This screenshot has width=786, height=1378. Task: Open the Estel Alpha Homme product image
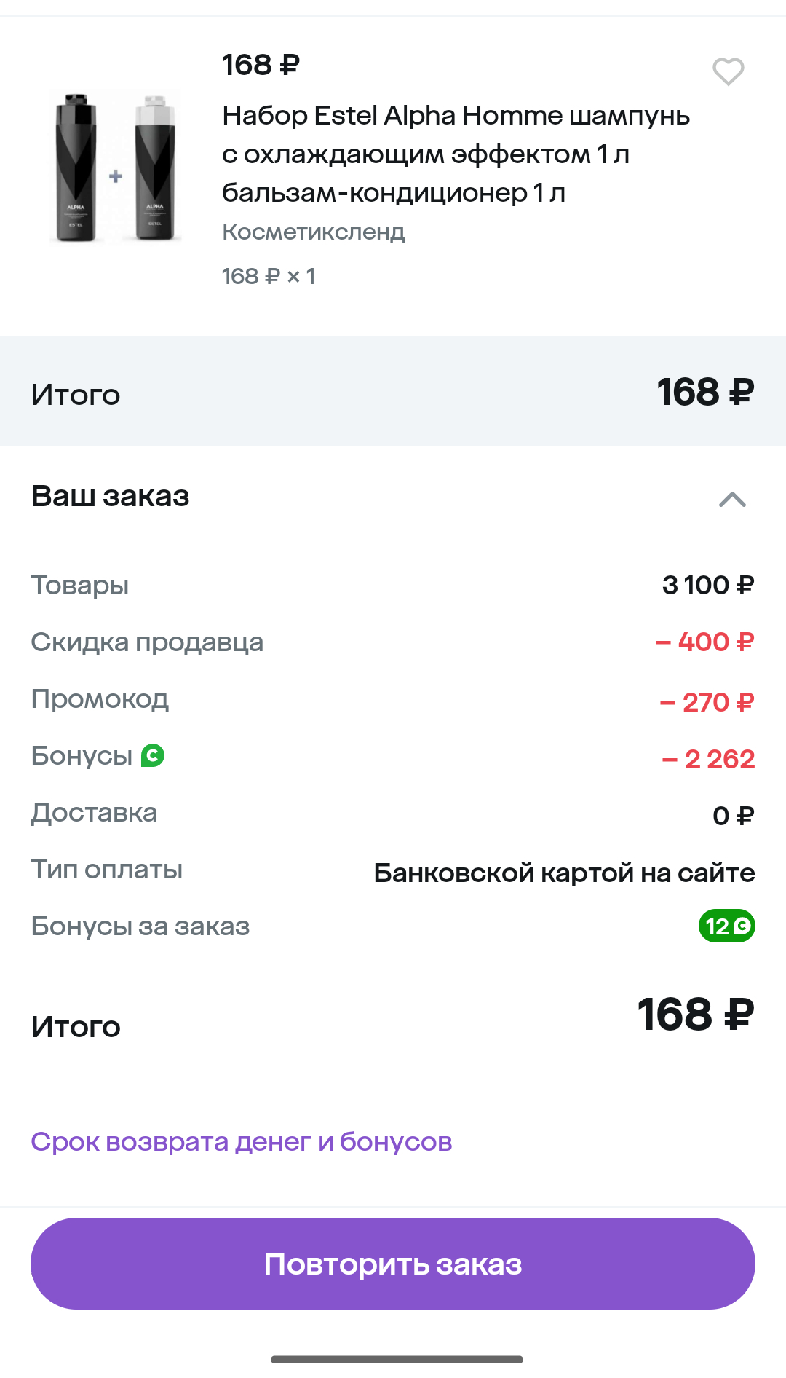[x=115, y=168]
